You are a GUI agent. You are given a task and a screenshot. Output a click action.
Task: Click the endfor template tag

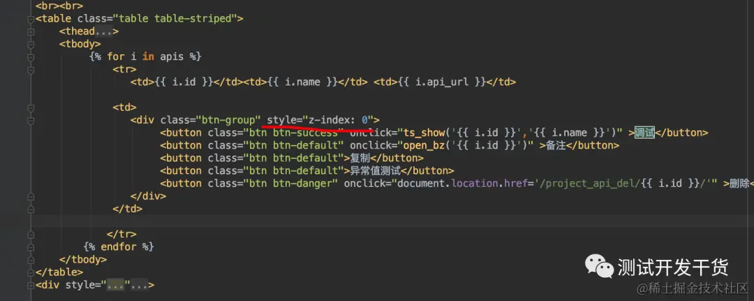118,247
